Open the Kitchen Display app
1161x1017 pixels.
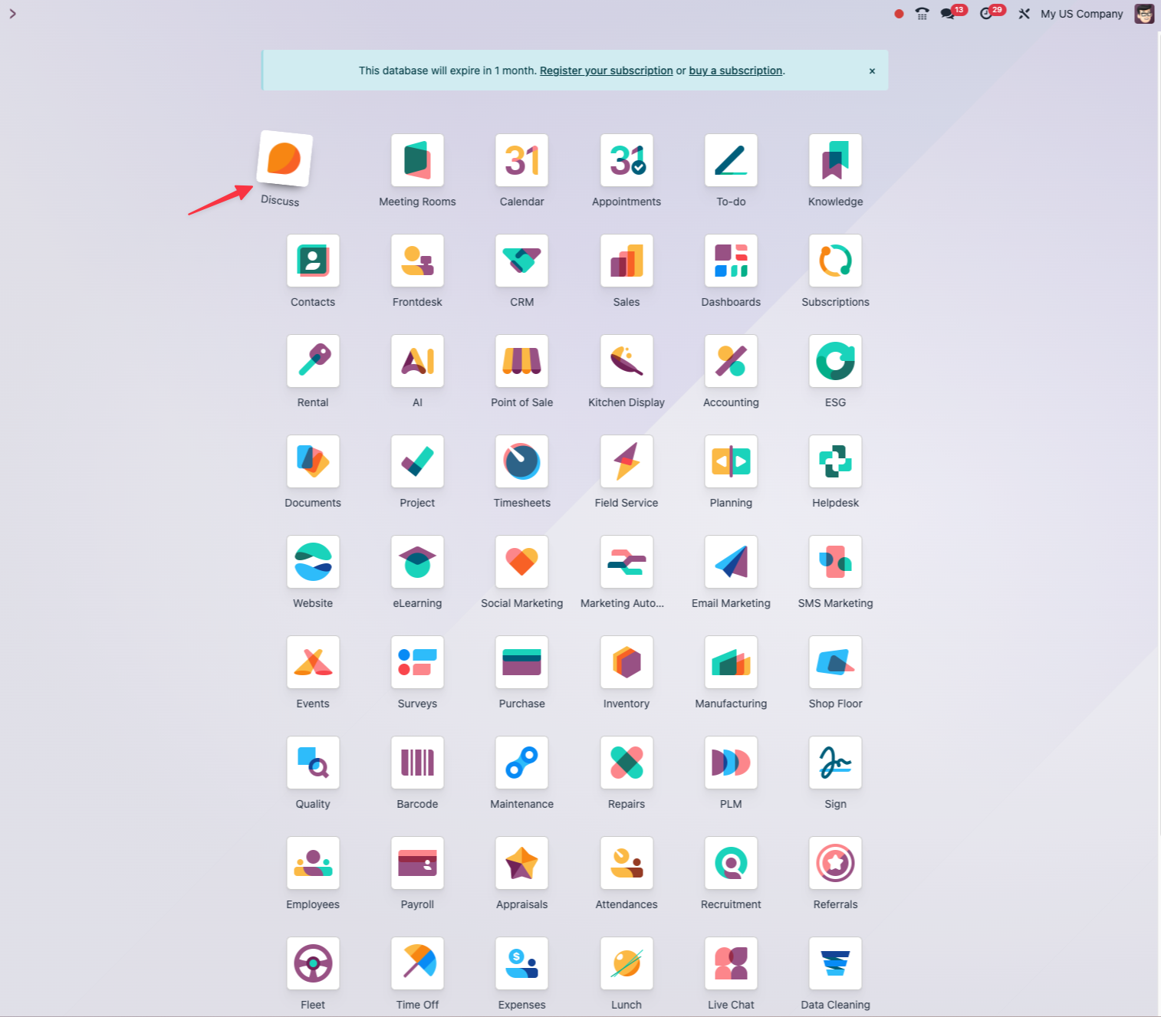click(627, 361)
